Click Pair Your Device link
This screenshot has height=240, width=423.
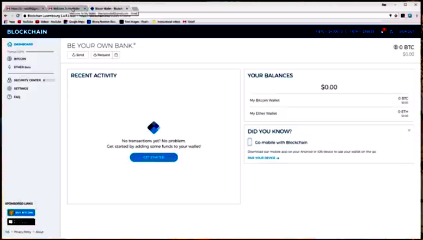point(263,158)
